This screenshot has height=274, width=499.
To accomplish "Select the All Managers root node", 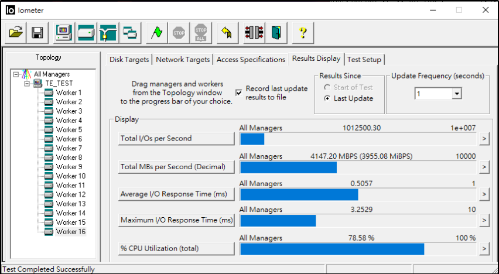I will pyautogui.click(x=52, y=74).
